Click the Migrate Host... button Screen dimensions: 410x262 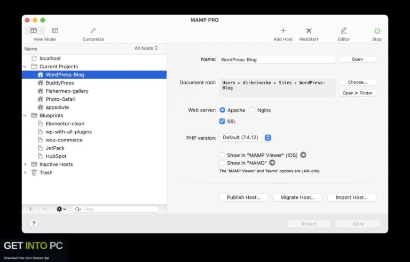[297, 197]
